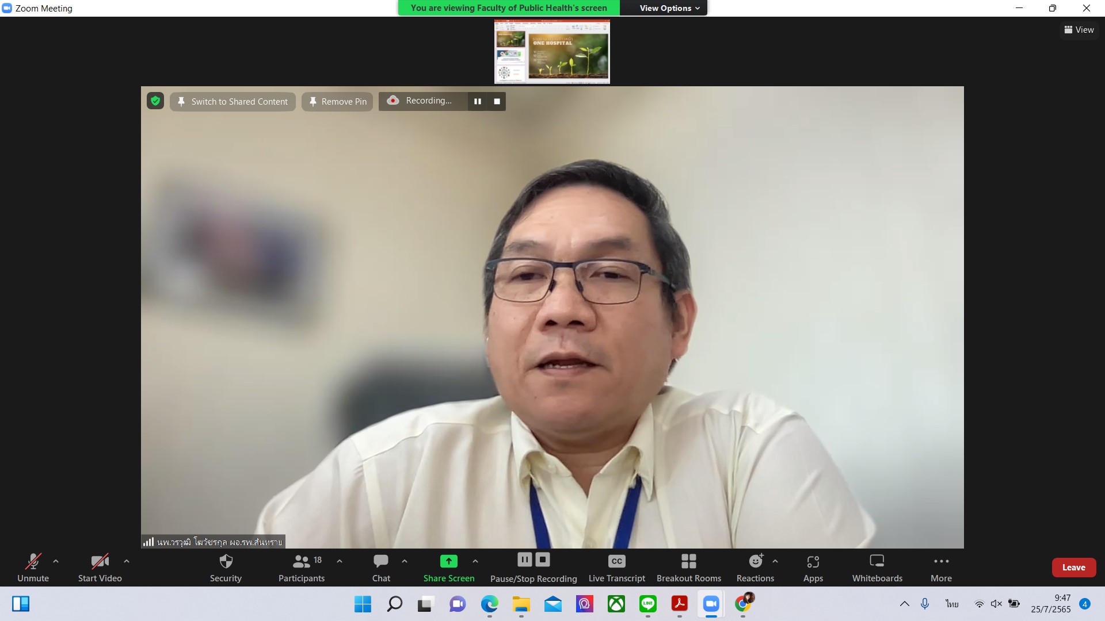Open the View Options dropdown
Screen dimensions: 1105x621
click(670, 8)
